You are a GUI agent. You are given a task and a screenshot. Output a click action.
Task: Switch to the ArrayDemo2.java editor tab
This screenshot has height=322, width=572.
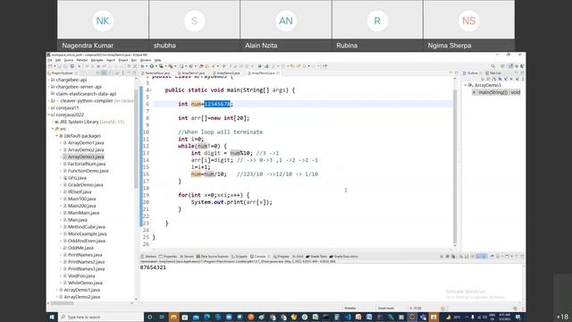[228, 73]
